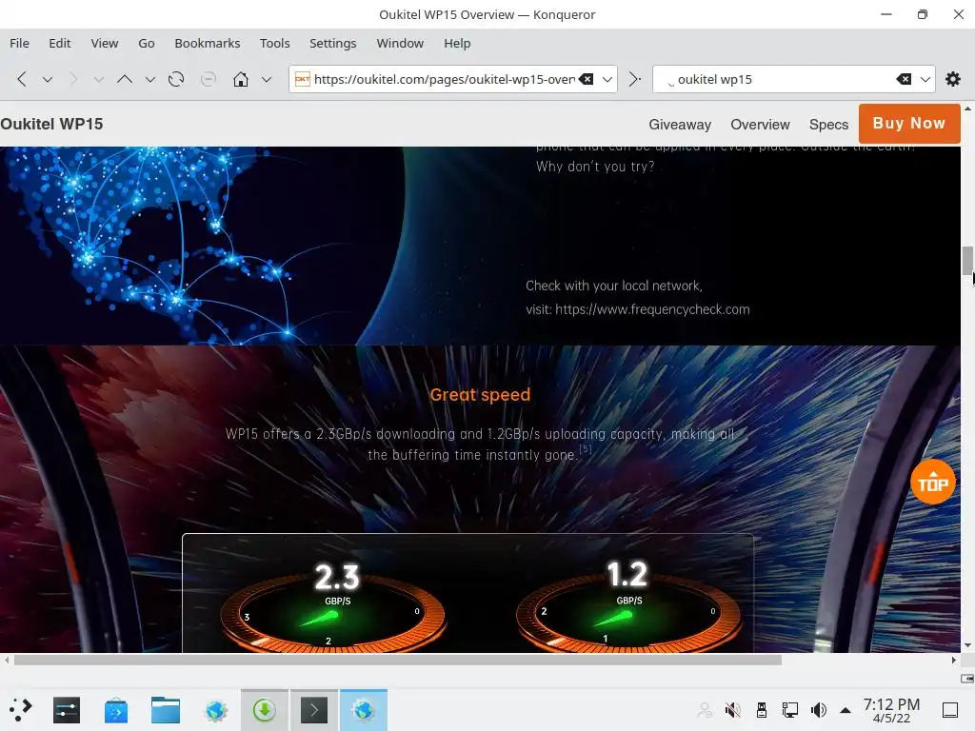975x731 pixels.
Task: Open the Settings menu
Action: pos(332,44)
